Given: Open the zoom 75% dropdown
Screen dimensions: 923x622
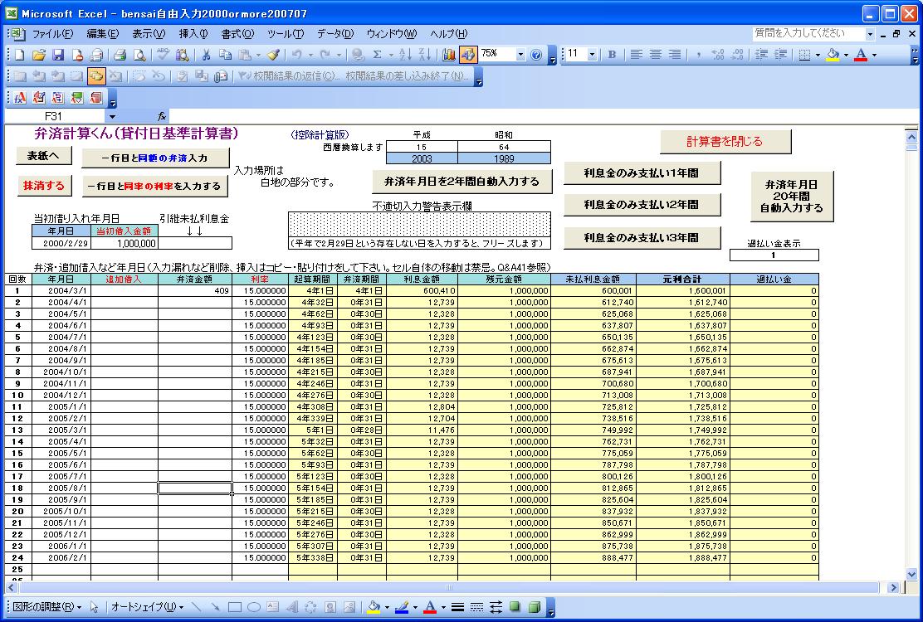Looking at the screenshot, I should pyautogui.click(x=520, y=55).
